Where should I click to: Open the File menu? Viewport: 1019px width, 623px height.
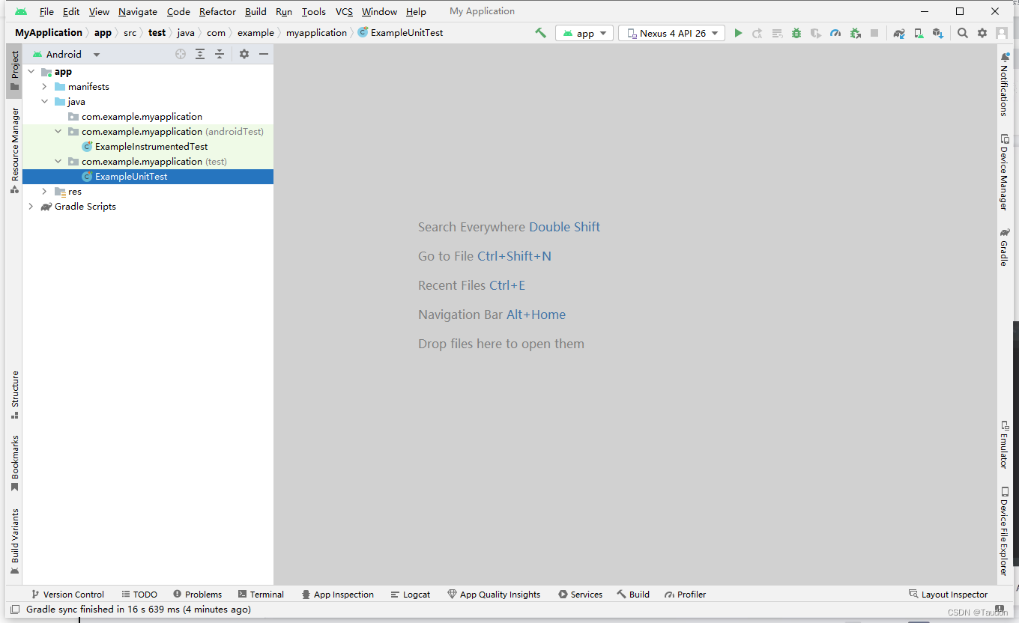[x=46, y=11]
